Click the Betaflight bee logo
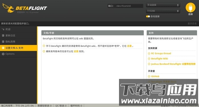This screenshot has width=199, height=107. click(x=8, y=8)
